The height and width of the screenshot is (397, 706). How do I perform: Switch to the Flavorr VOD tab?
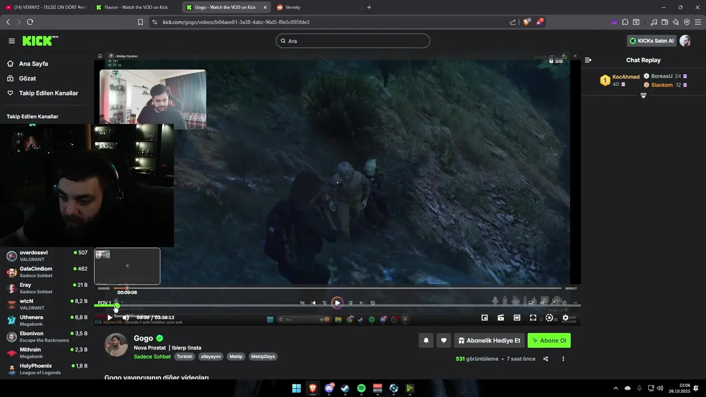[x=135, y=7]
